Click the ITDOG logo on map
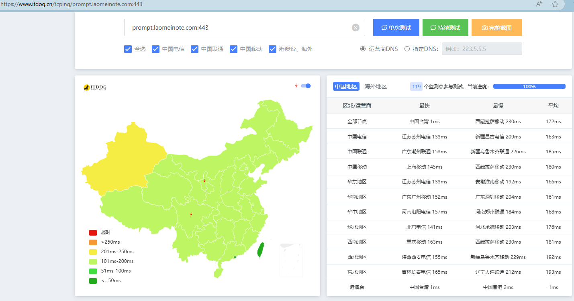Image resolution: width=574 pixels, height=301 pixels. point(95,87)
